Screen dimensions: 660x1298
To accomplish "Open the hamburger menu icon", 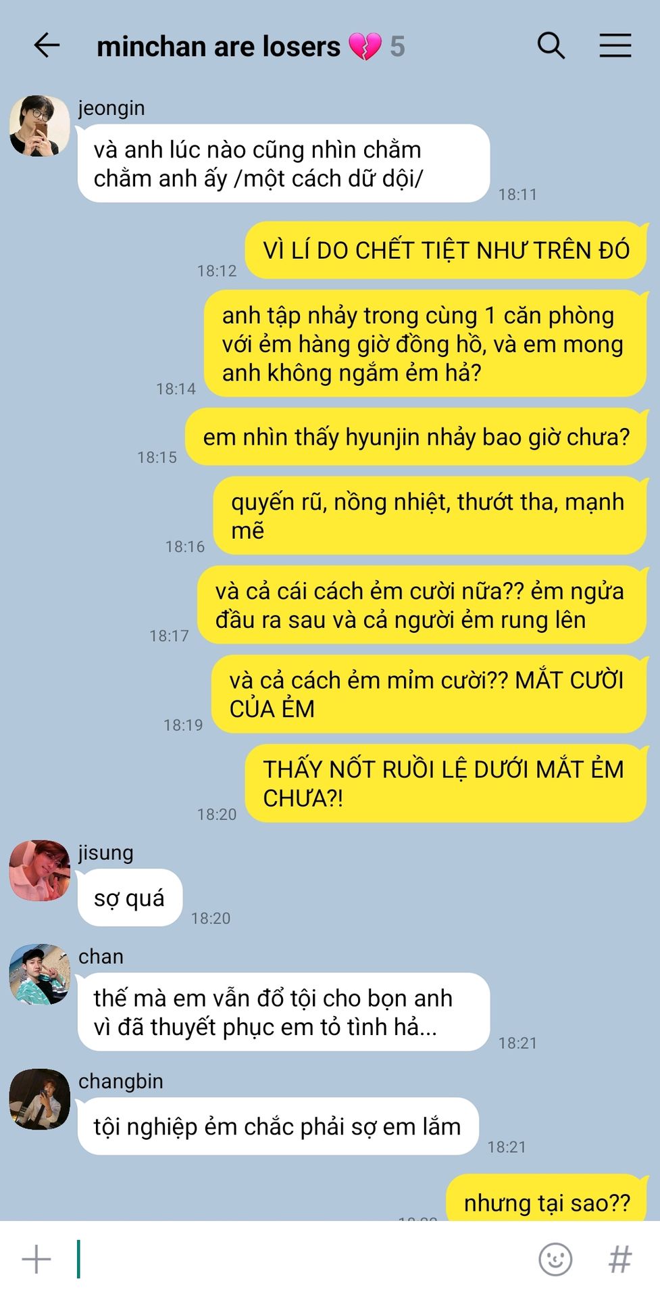I will pos(615,46).
